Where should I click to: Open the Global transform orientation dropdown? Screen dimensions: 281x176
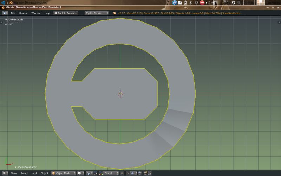tap(111, 173)
